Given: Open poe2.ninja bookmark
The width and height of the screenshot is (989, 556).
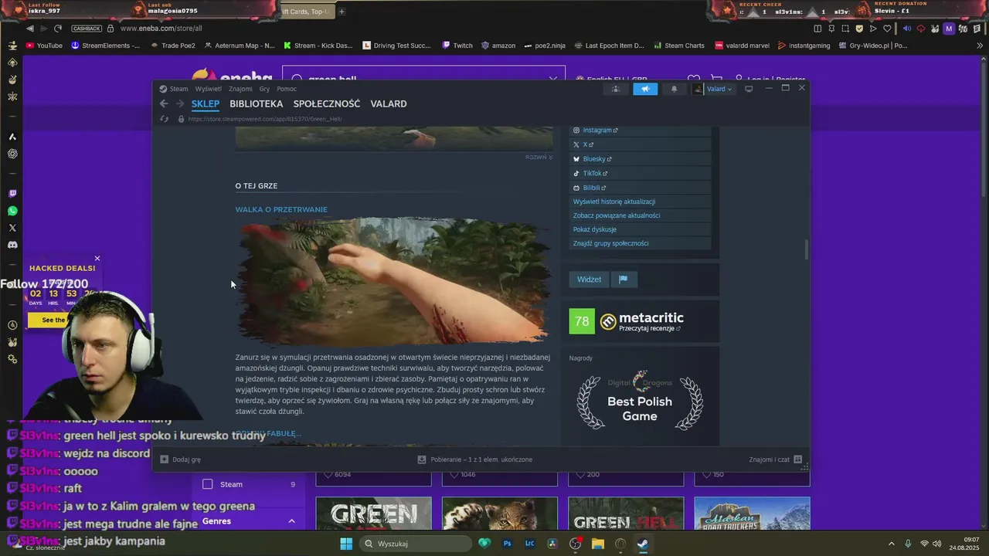Looking at the screenshot, I should [546, 46].
